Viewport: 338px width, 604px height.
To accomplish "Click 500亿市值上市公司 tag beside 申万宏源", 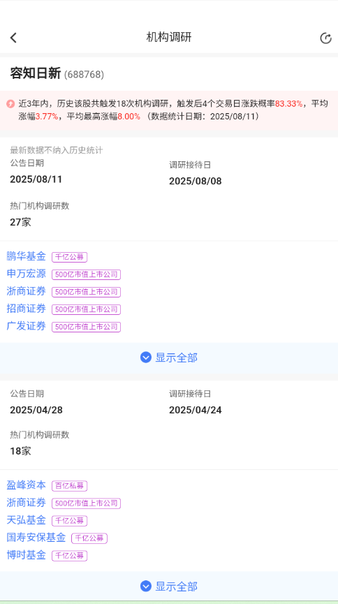I will tap(87, 274).
